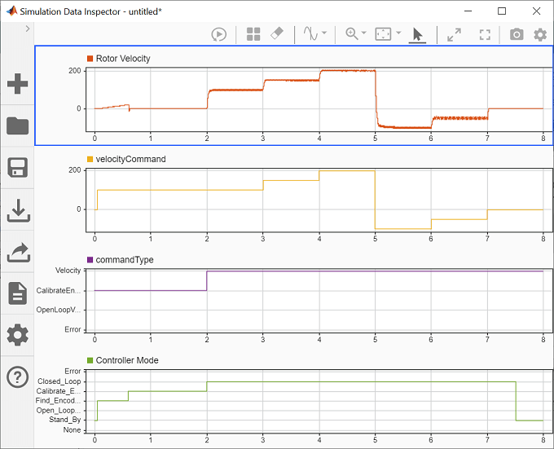The width and height of the screenshot is (554, 449).
Task: Click the Fit to view icon
Action: pyautogui.click(x=383, y=34)
